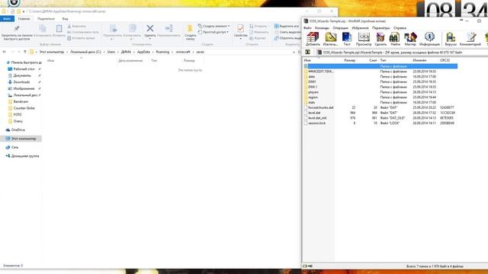Open the WinRAR Файл menu
The width and height of the screenshot is (488, 274).
point(307,28)
